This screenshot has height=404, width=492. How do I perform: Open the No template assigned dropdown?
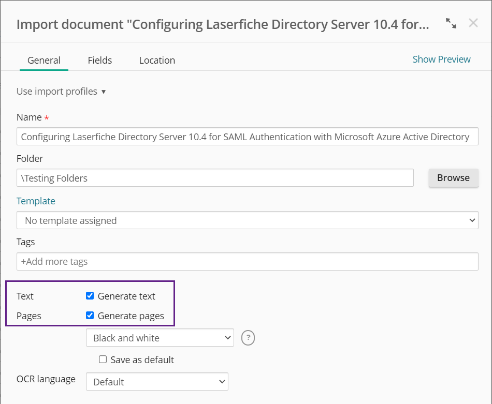pos(247,220)
